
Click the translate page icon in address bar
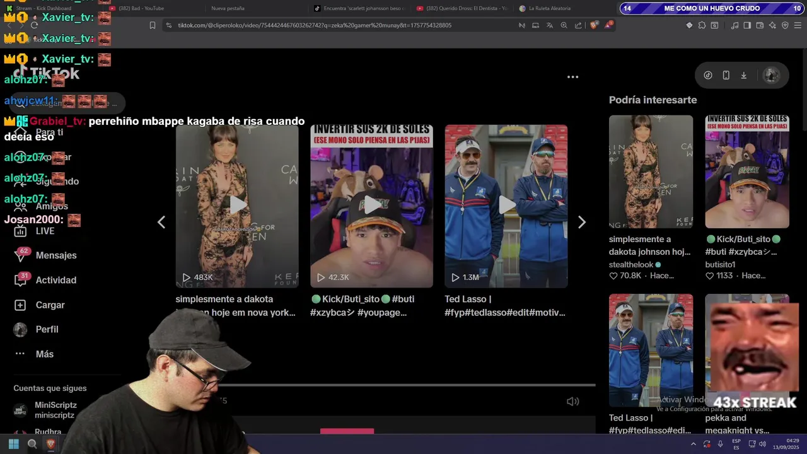[549, 25]
